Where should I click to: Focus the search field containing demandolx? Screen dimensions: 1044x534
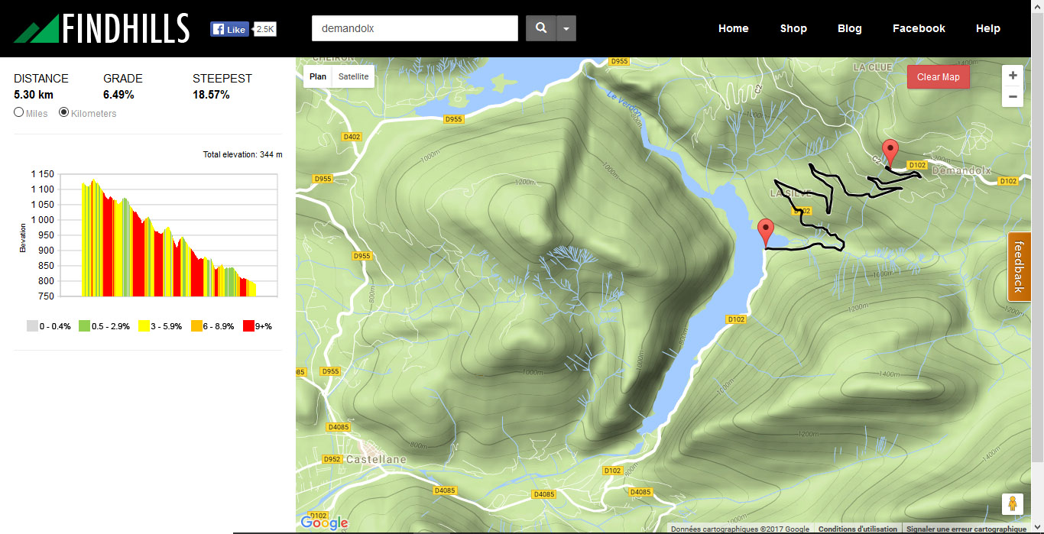pyautogui.click(x=415, y=28)
